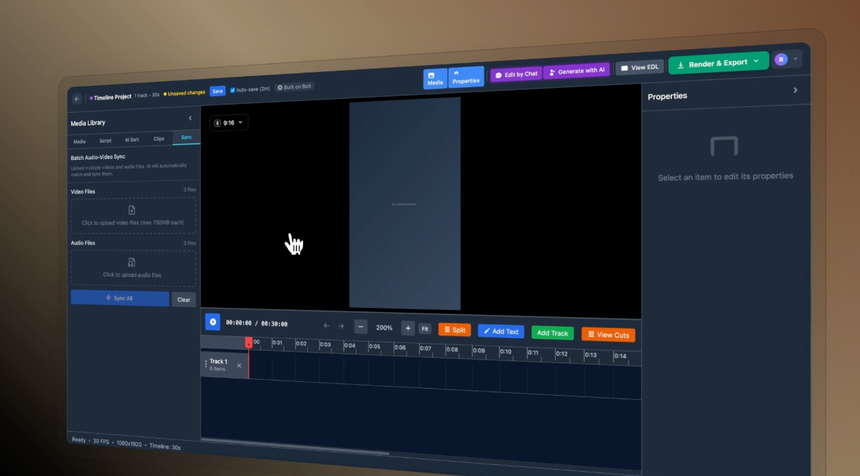860x476 pixels.
Task: Toggle the Media panel button in top bar
Action: [435, 79]
